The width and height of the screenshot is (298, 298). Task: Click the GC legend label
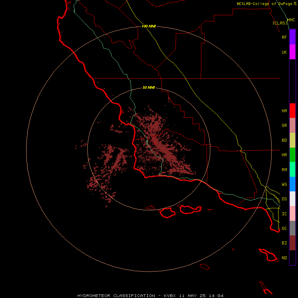284,228
